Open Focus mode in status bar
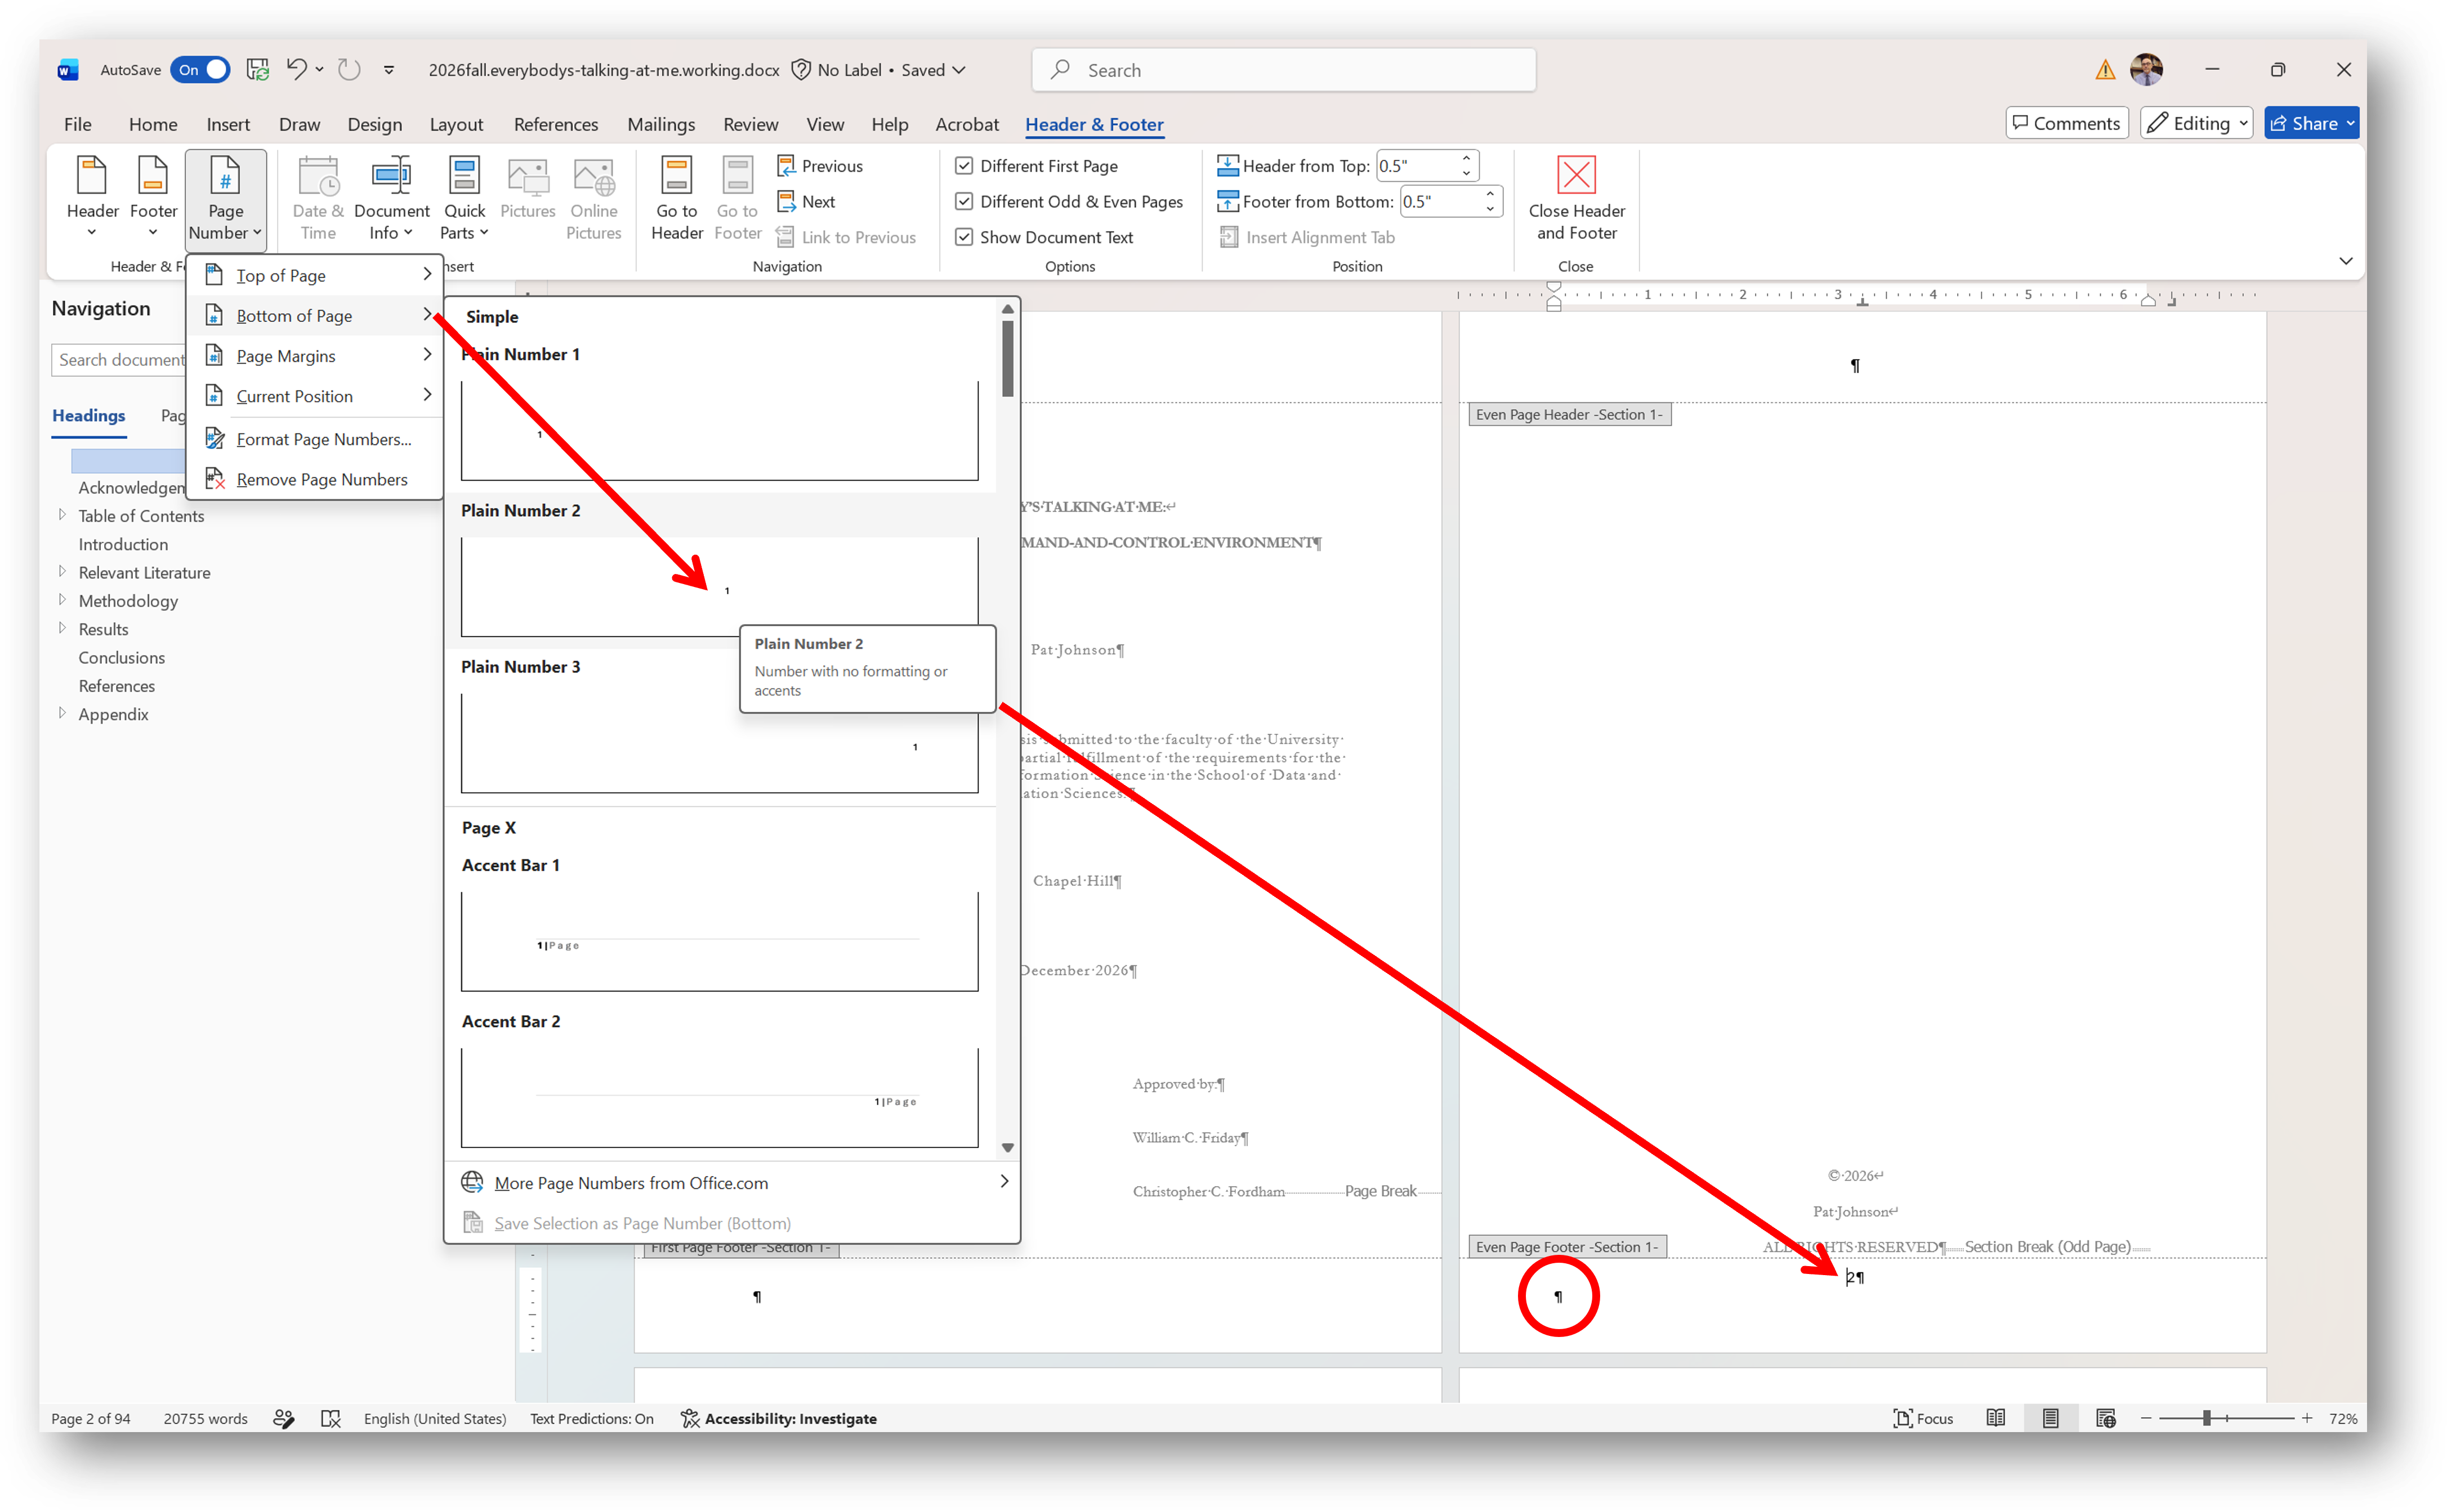Screen dimensions: 2447x1512 (1922, 1418)
